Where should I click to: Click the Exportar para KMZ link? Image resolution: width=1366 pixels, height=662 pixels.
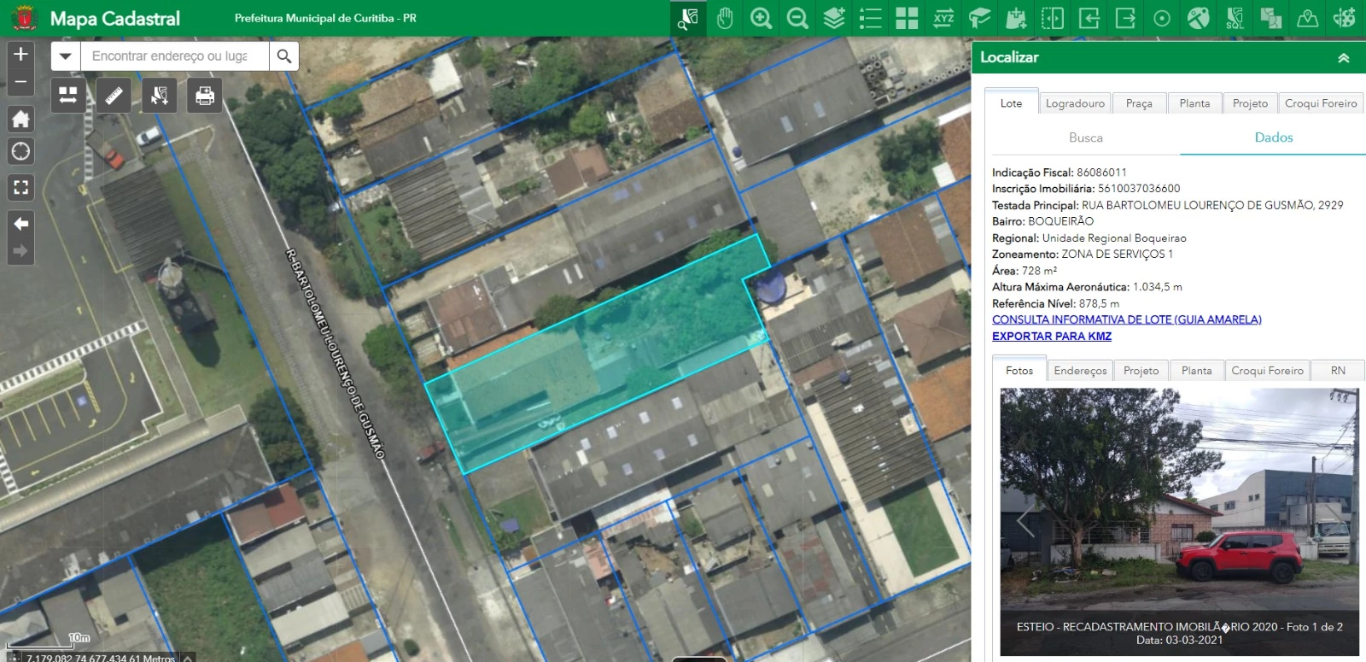tap(1052, 337)
